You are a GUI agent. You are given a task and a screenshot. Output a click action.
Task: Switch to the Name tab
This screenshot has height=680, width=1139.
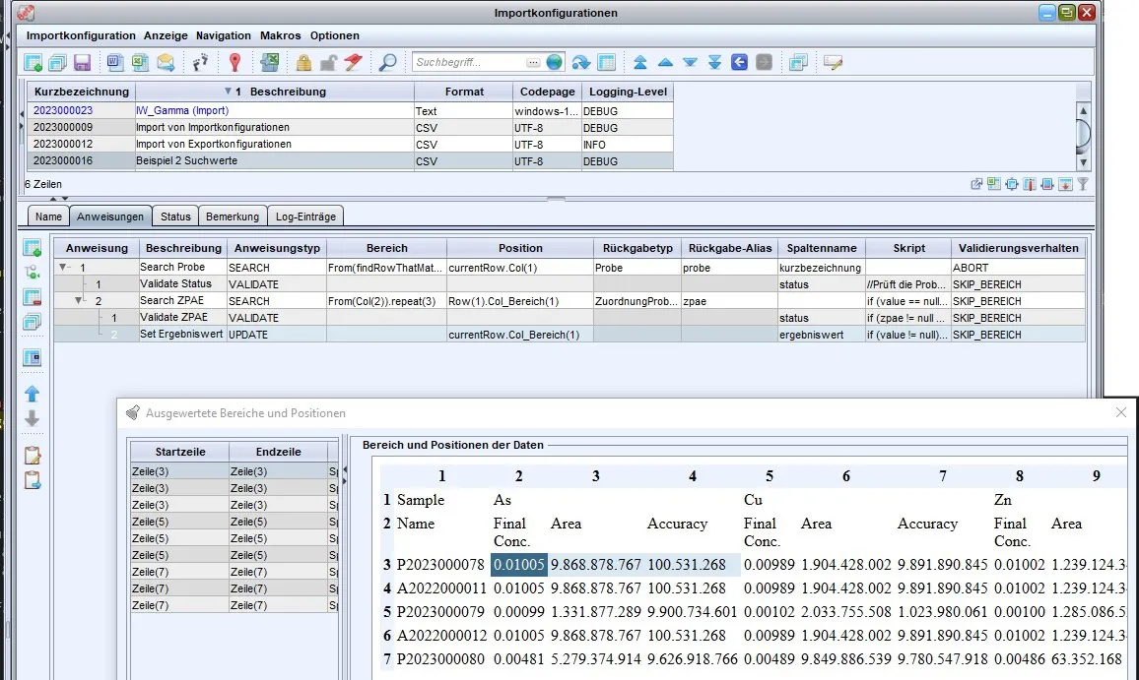pos(48,216)
